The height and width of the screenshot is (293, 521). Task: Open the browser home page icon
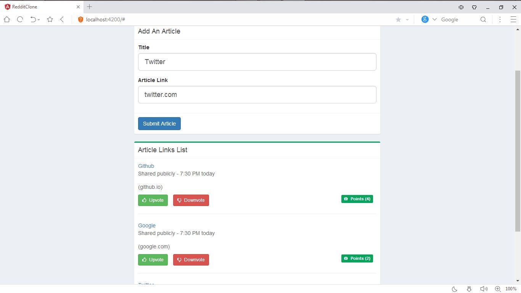[x=7, y=19]
